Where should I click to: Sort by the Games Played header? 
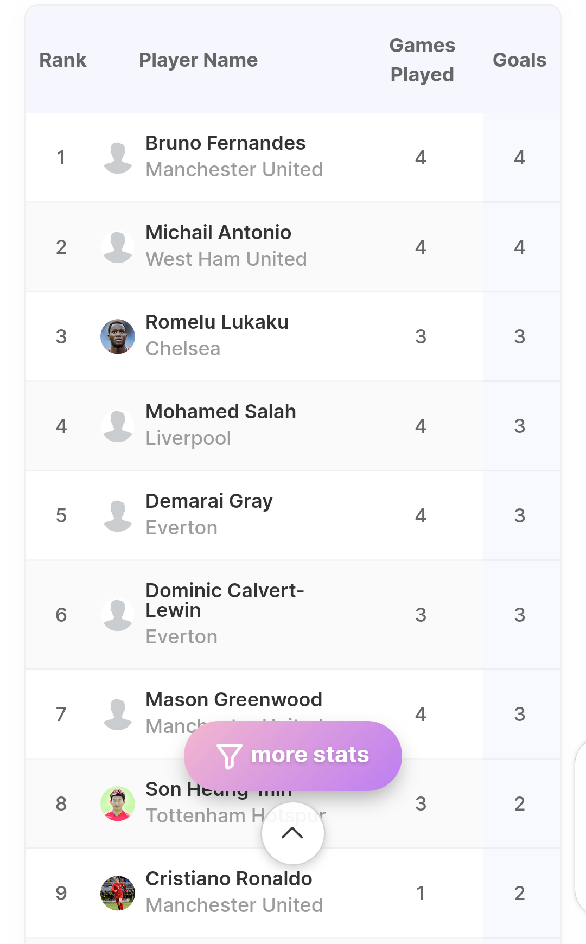pos(422,60)
